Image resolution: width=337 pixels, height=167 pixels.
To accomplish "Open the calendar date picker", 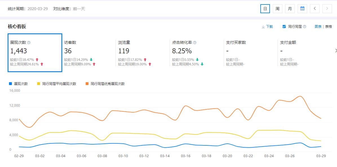I will point(302,9).
